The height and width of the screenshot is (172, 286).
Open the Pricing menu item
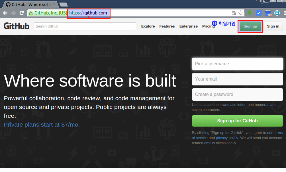pos(208,26)
